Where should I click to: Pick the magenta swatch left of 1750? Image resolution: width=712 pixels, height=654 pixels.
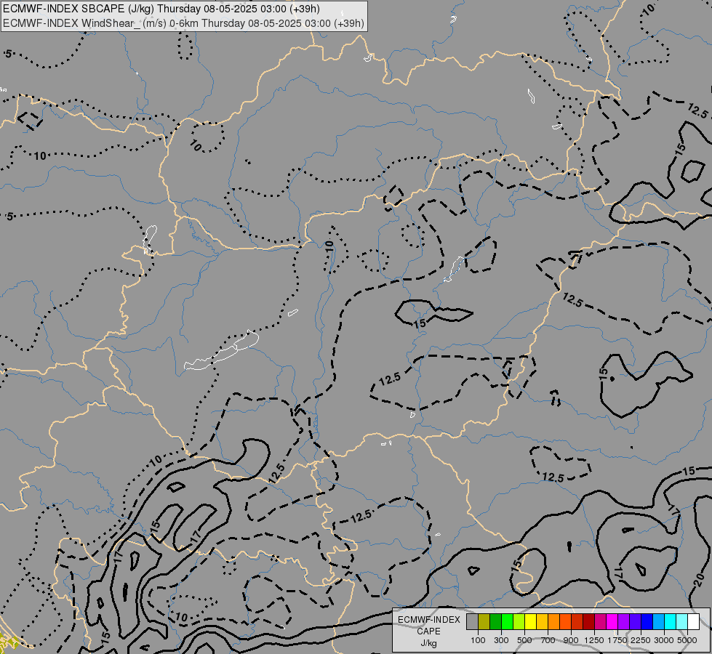pyautogui.click(x=612, y=621)
